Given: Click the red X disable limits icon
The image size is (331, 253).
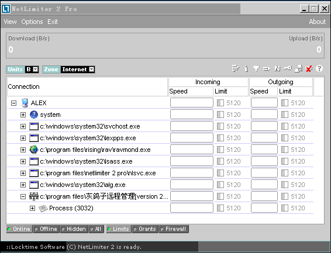Looking at the screenshot, I should point(309,69).
